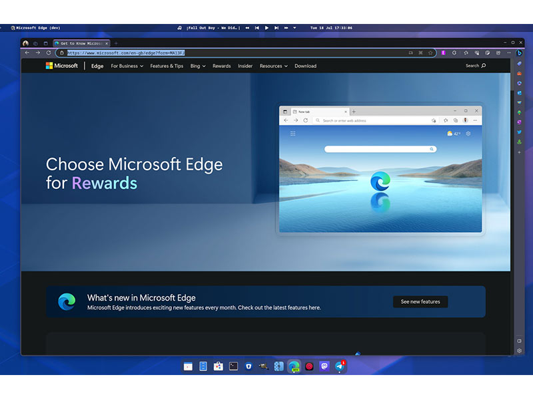Open the terminal from the dock
533x399 pixels.
click(234, 366)
